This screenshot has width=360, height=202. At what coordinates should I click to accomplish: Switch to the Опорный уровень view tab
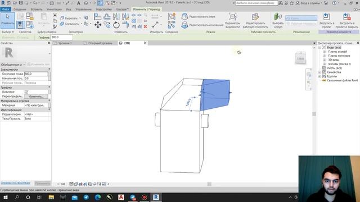pos(100,43)
